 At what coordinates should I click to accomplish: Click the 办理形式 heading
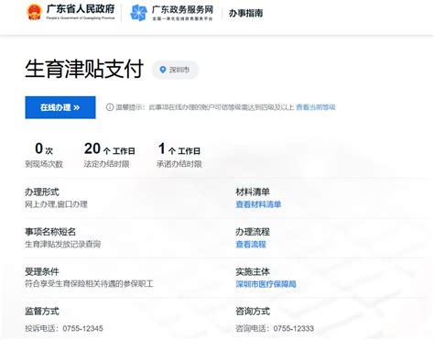tap(42, 192)
